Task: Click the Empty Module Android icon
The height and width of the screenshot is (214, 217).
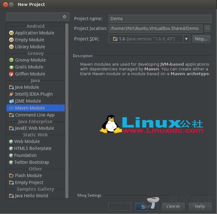Action: click(x=11, y=40)
